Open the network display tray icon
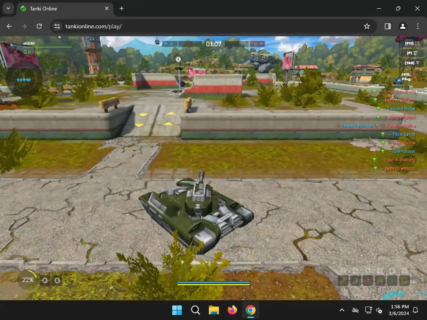 (x=369, y=310)
